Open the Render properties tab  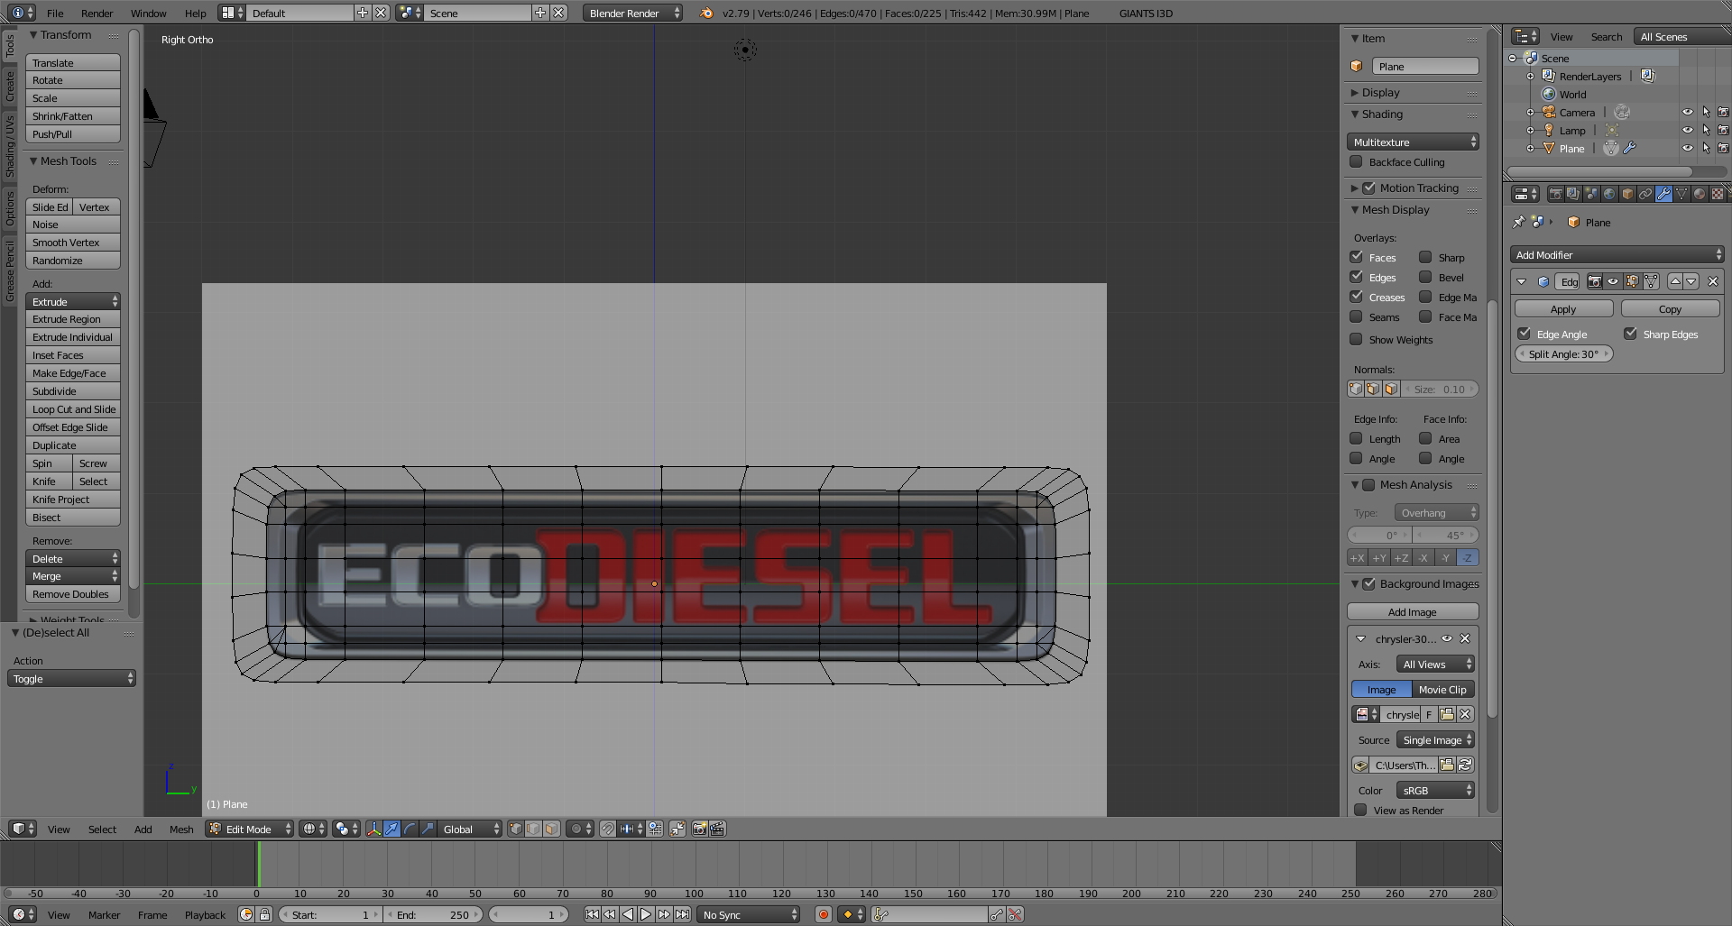1555,194
